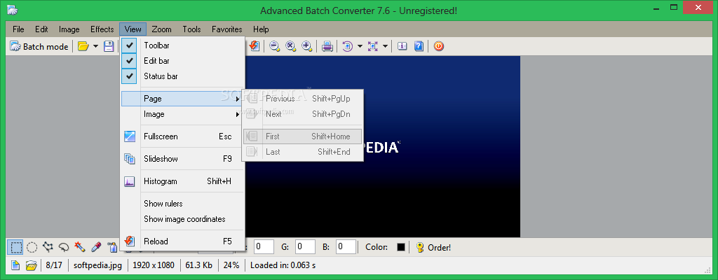Uncheck the Toolbar option

point(182,45)
